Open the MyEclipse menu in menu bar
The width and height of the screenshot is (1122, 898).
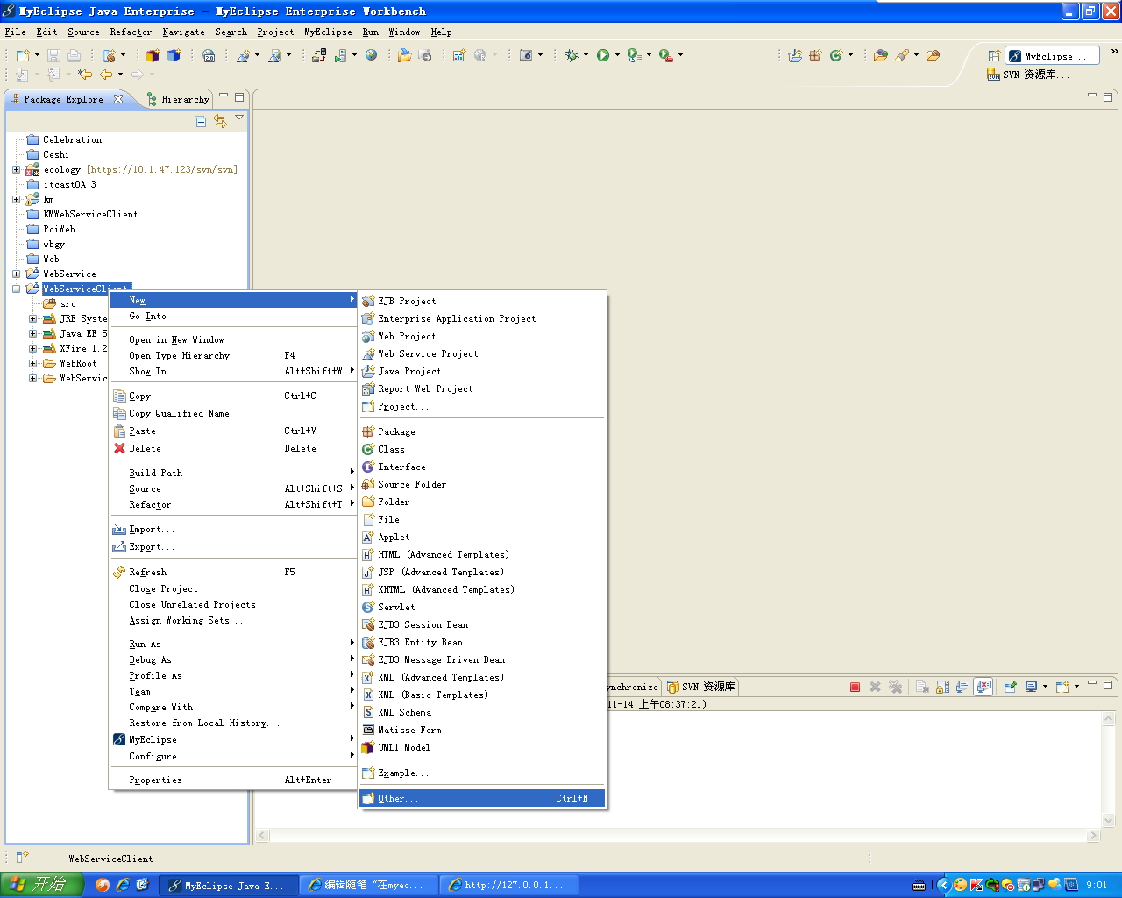[x=328, y=32]
